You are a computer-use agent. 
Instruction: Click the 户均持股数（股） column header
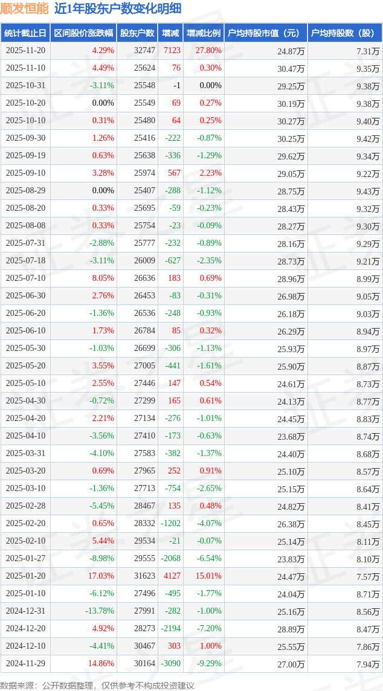point(345,33)
